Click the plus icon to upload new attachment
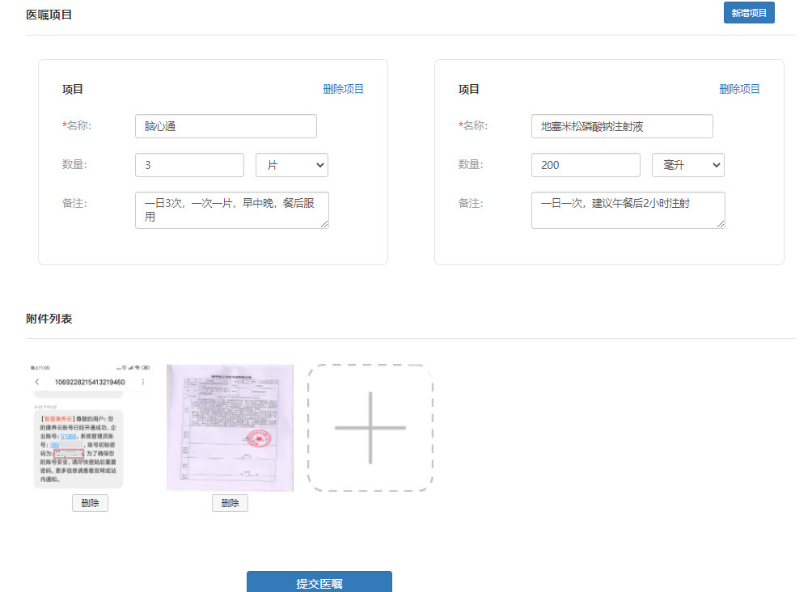The width and height of the screenshot is (812, 592). [x=370, y=427]
